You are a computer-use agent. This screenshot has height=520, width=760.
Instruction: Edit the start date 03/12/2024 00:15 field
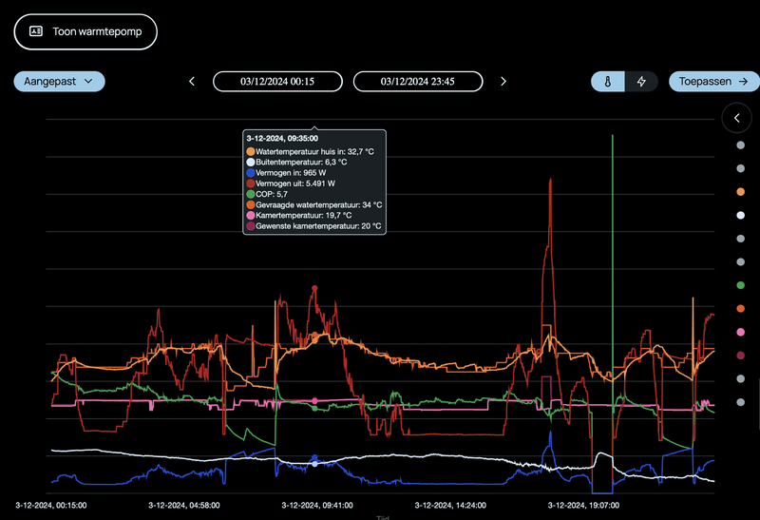pos(277,82)
